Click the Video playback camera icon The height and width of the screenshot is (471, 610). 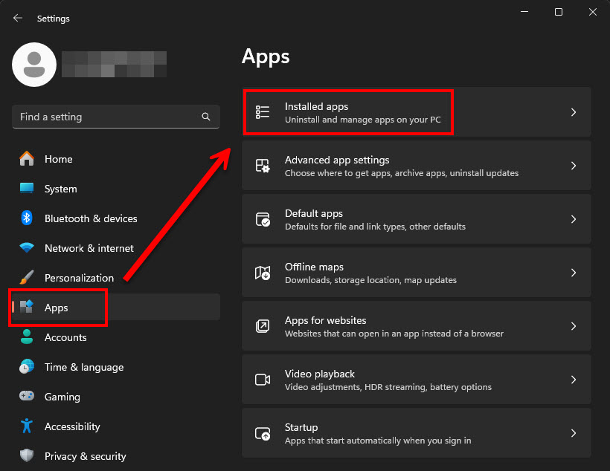pos(263,380)
